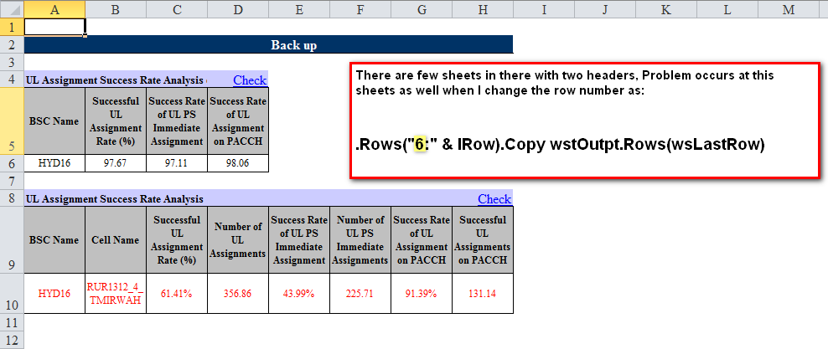
Task: Select row 3 header
Action: [12, 62]
